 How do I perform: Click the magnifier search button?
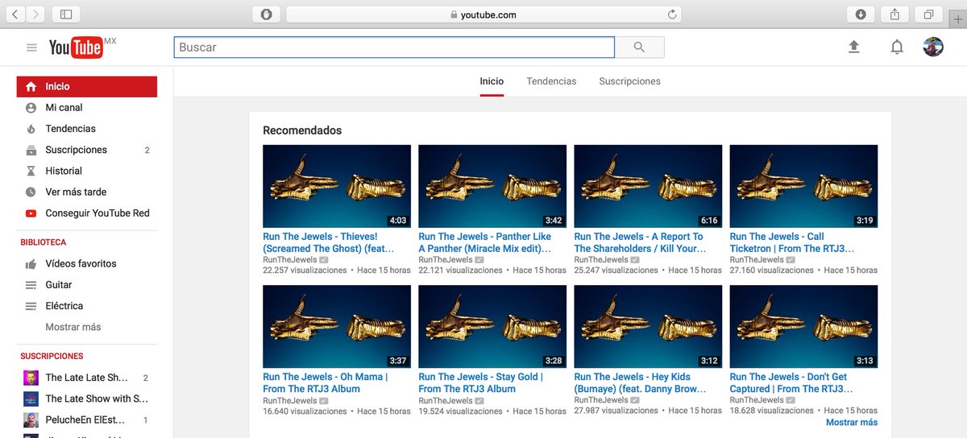640,48
